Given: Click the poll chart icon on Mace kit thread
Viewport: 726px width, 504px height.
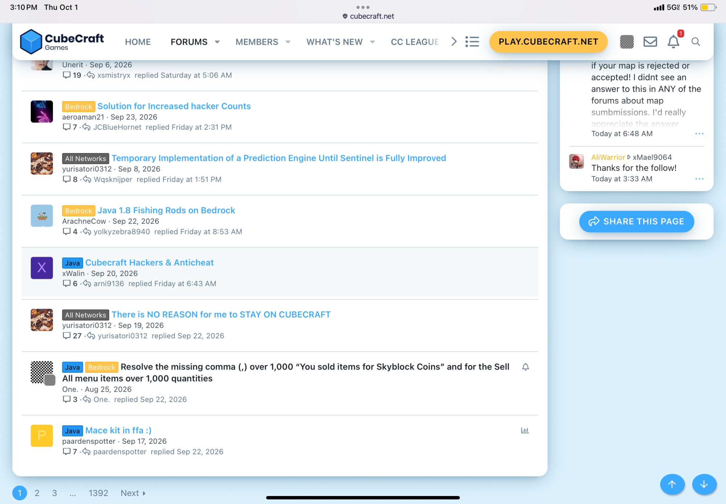Looking at the screenshot, I should point(525,430).
